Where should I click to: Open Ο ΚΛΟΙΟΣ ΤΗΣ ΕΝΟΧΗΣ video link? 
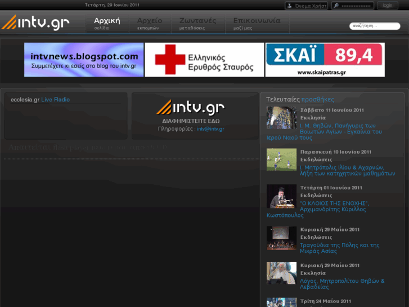[318, 209]
